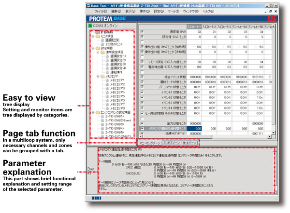Click the 通常設定項目 folder icon
Image resolution: width=290 pixels, height=213 pixels.
[102, 52]
